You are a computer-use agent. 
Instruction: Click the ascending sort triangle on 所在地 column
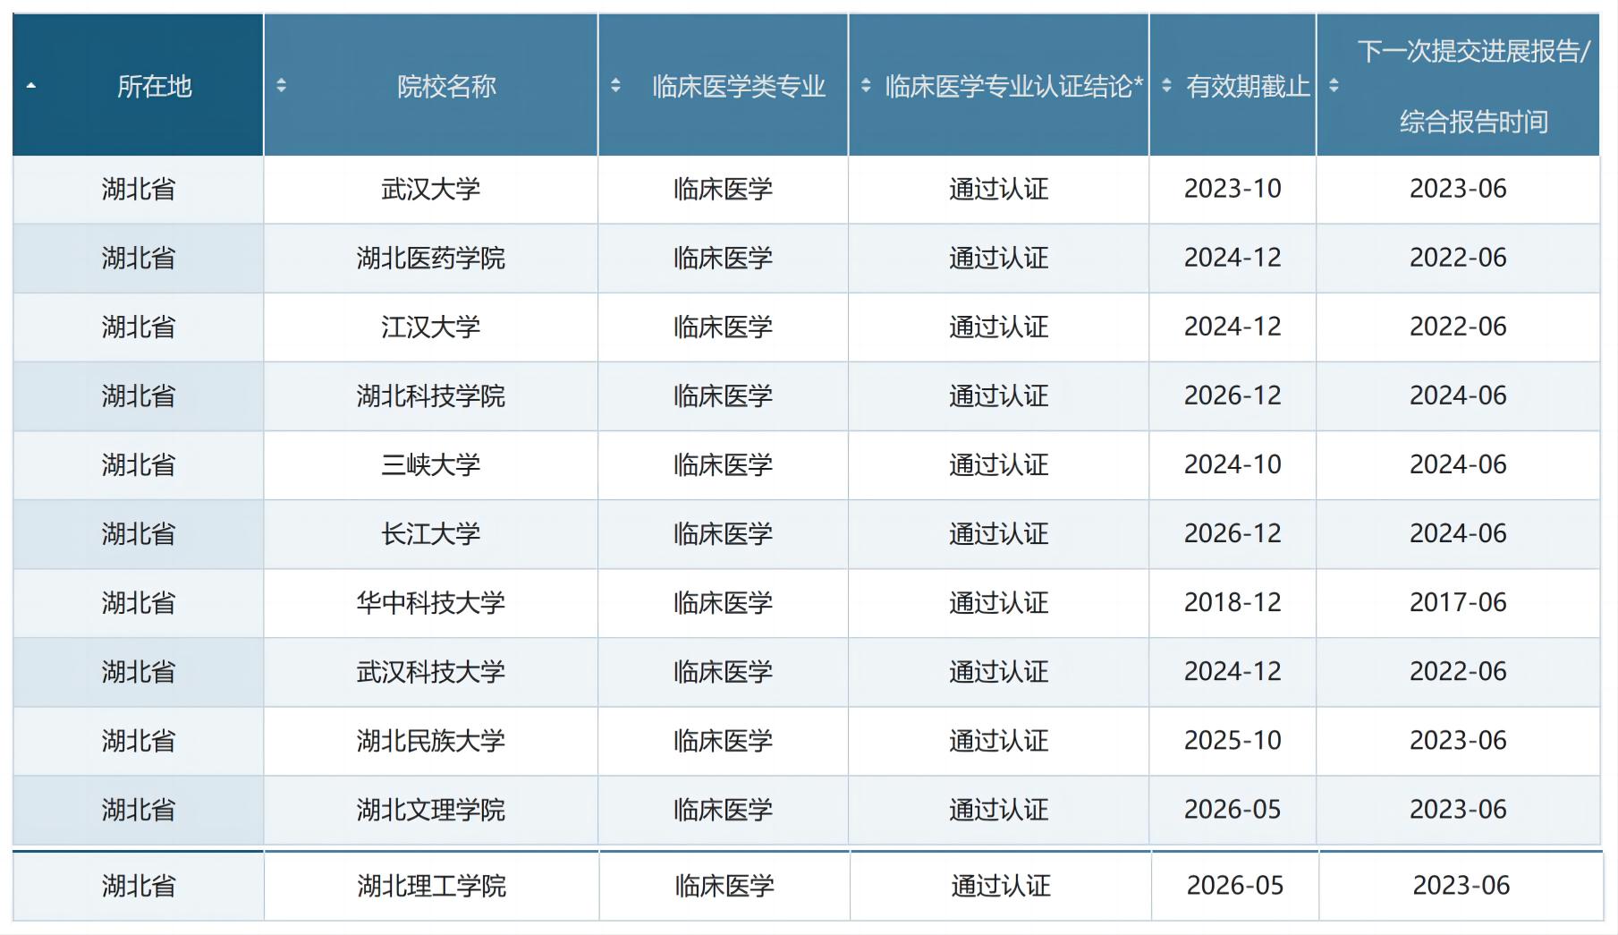[x=30, y=88]
